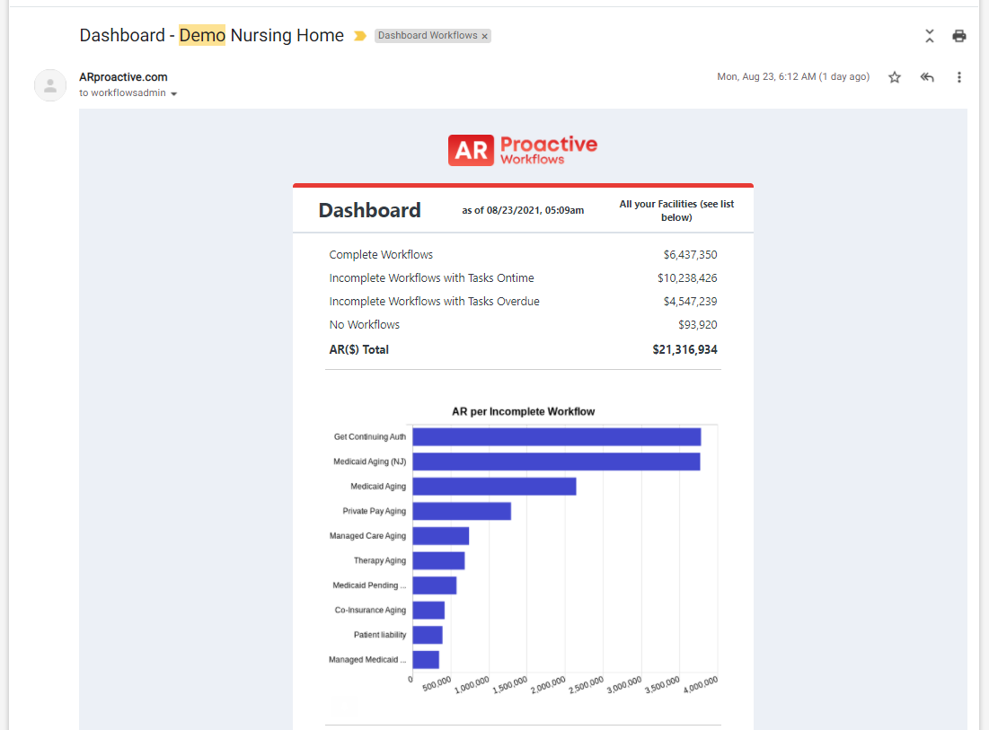Image resolution: width=989 pixels, height=730 pixels.
Task: Print the email
Action: point(958,35)
